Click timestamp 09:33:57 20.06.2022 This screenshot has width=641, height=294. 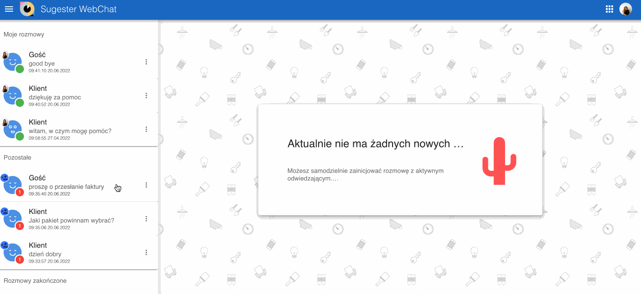pyautogui.click(x=50, y=261)
